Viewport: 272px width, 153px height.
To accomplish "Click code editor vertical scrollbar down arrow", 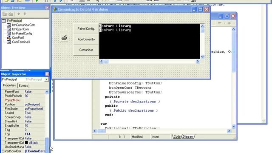I will [233, 126].
